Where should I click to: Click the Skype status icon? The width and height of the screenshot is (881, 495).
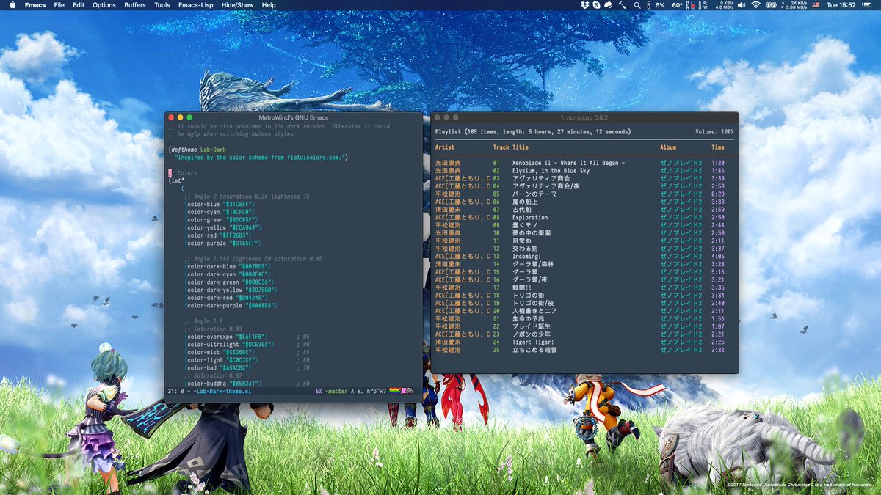[597, 5]
